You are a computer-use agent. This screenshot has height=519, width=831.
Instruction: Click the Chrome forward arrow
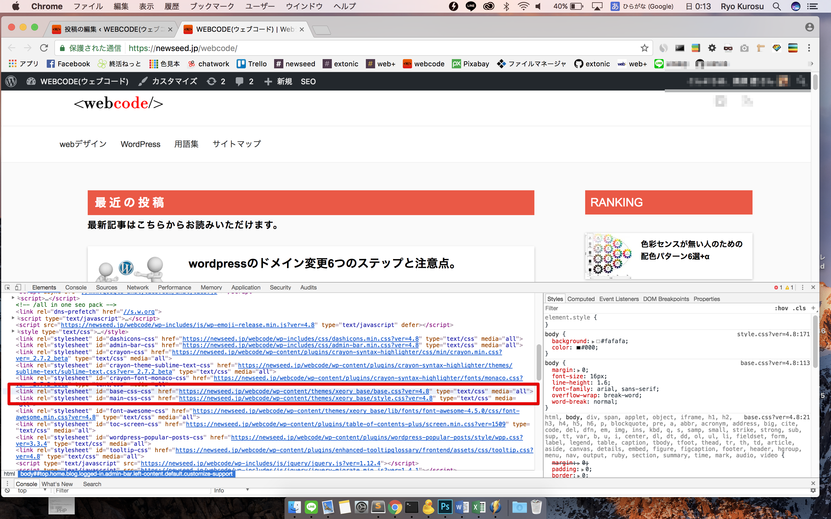(x=28, y=48)
